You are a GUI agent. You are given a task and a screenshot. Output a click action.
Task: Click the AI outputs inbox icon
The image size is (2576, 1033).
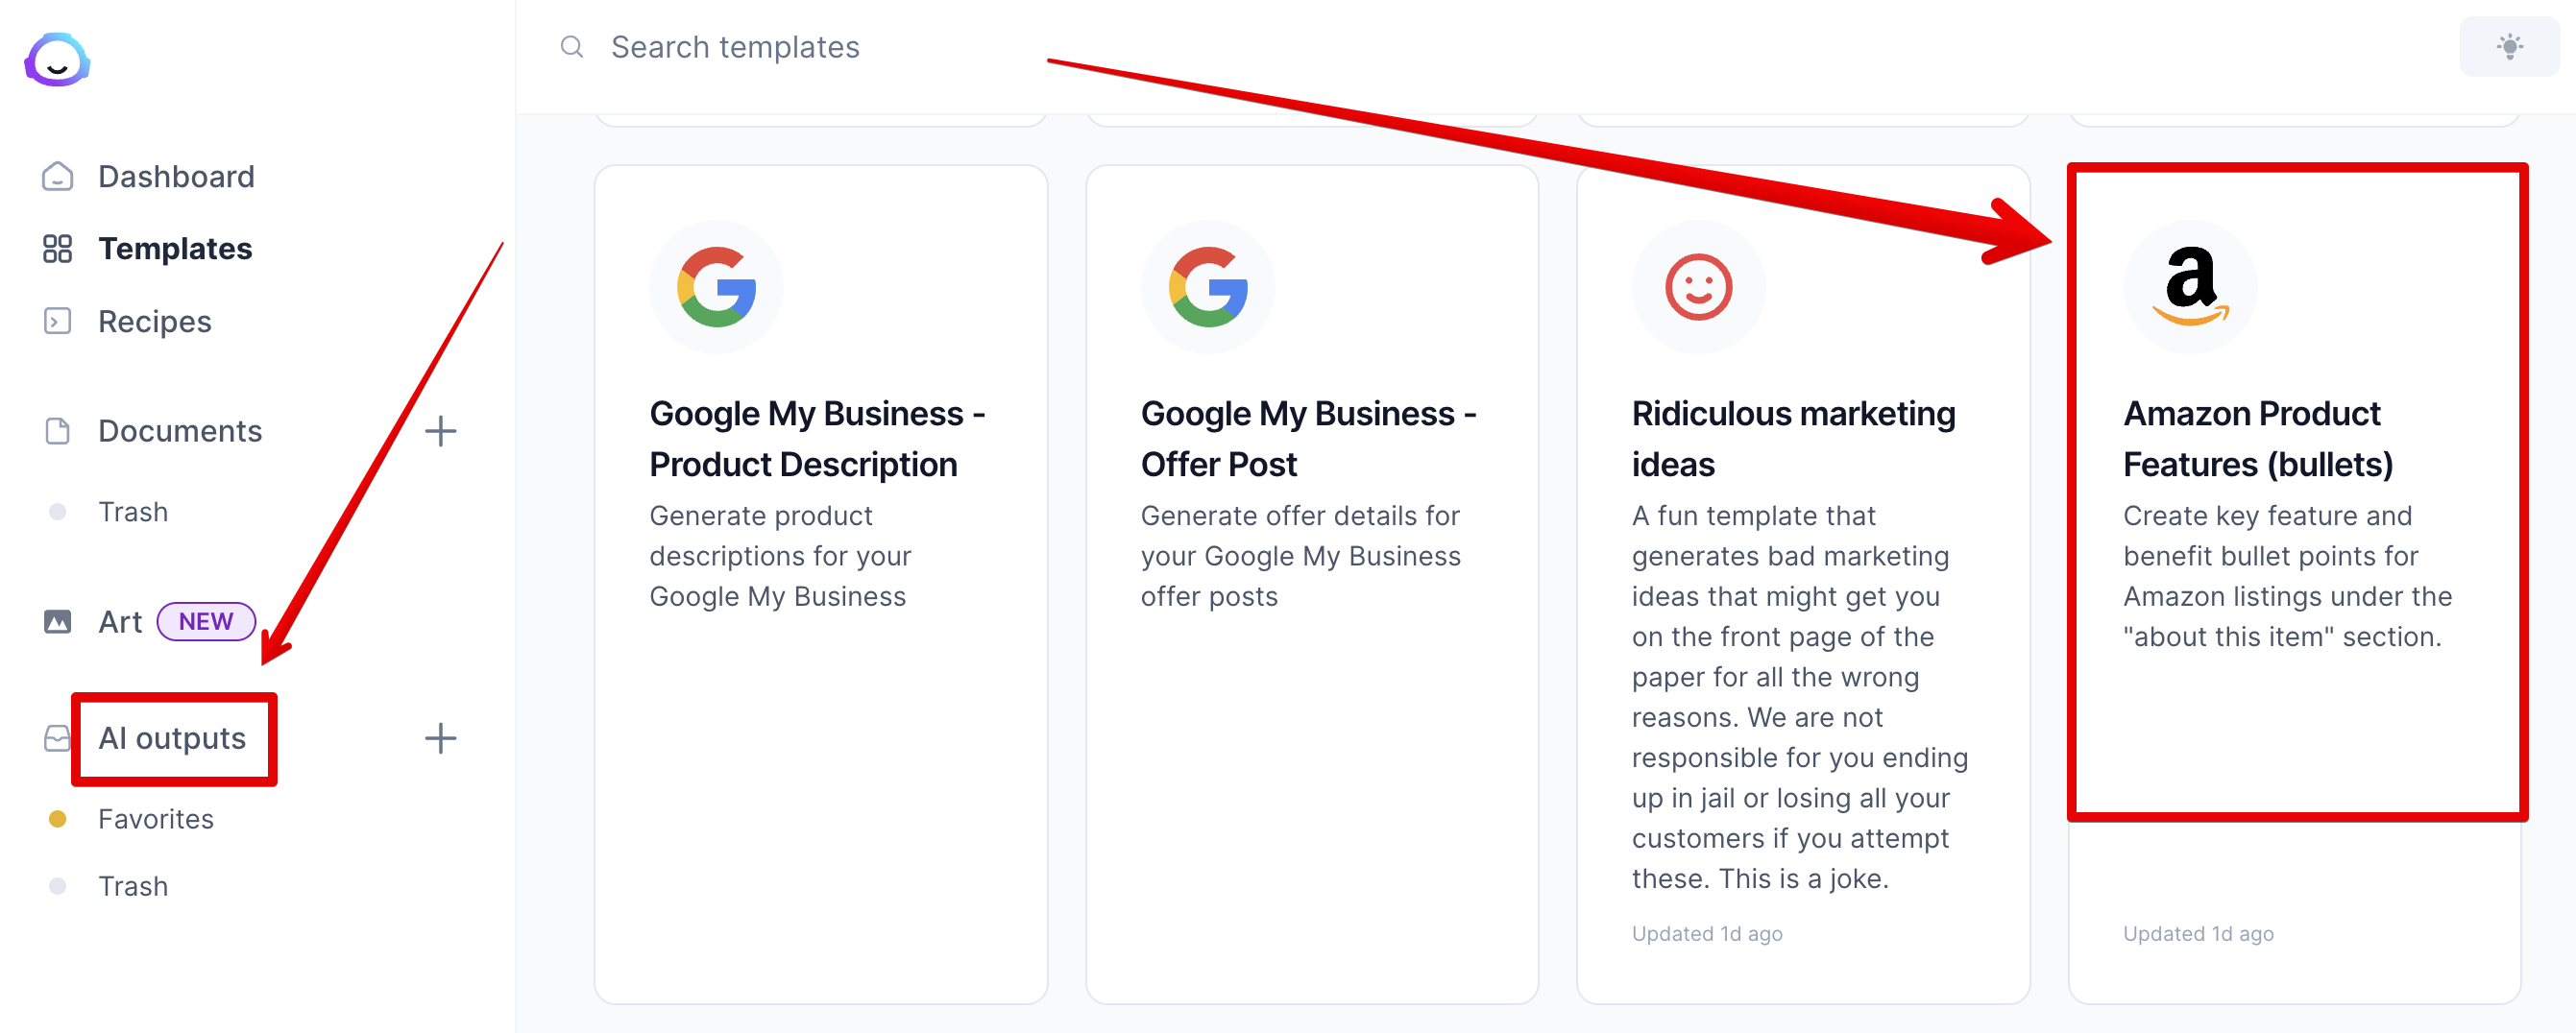tap(57, 738)
